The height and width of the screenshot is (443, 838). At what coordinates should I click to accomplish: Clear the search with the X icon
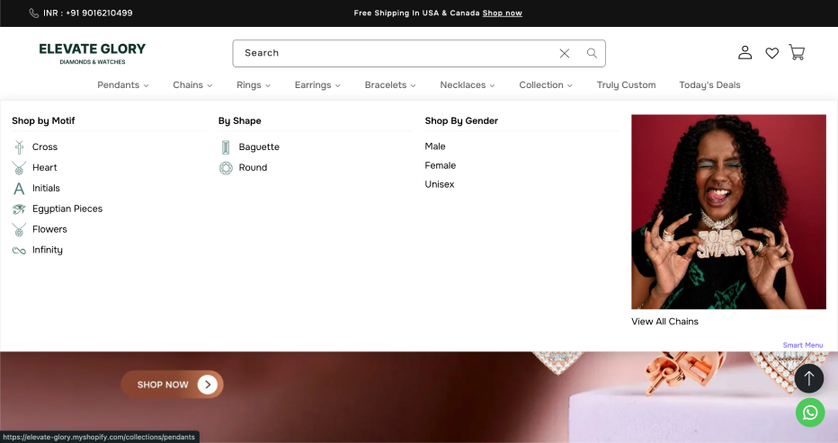point(565,53)
